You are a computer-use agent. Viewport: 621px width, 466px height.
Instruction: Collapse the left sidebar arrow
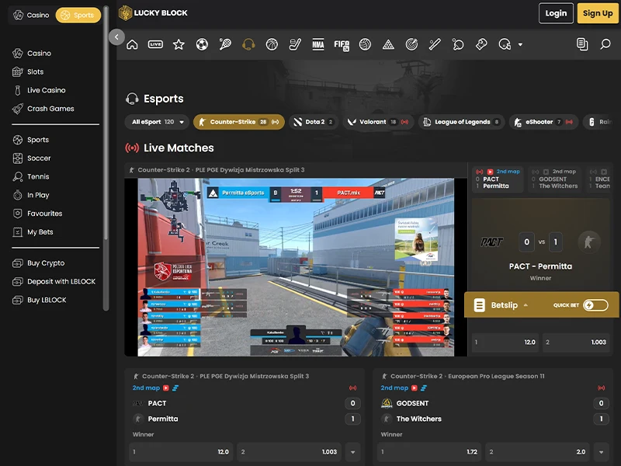[117, 37]
